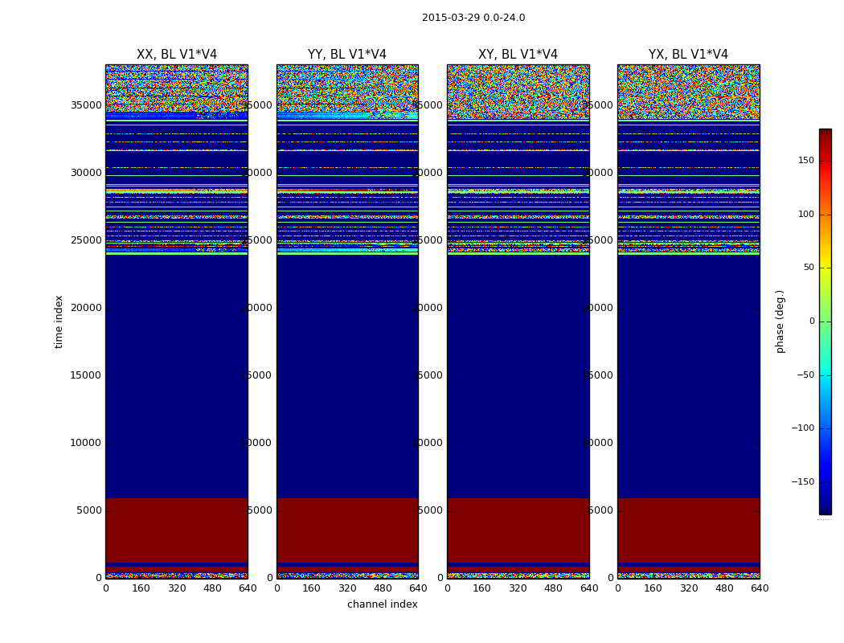Click the noisy top region of the XY panel
Image resolution: width=844 pixels, height=643 pixels.
tap(518, 90)
